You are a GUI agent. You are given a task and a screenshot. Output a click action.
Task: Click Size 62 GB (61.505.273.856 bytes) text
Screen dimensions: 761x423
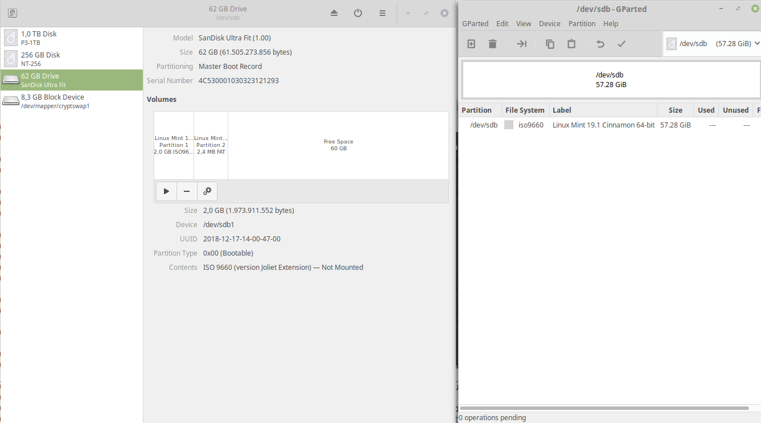(x=245, y=52)
